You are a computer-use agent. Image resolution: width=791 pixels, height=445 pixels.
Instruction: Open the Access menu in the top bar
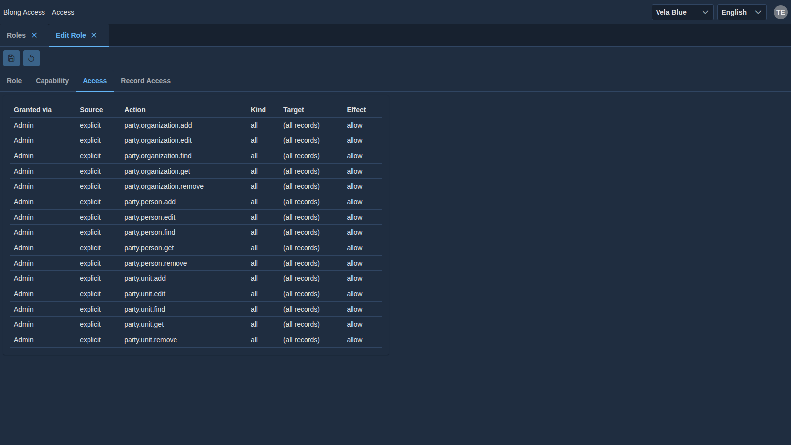[x=63, y=12]
